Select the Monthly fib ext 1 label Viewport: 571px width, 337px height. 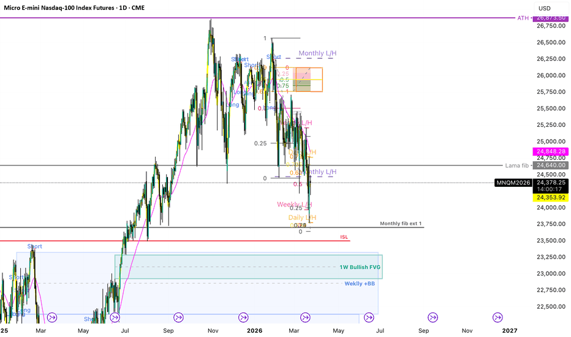(401, 223)
